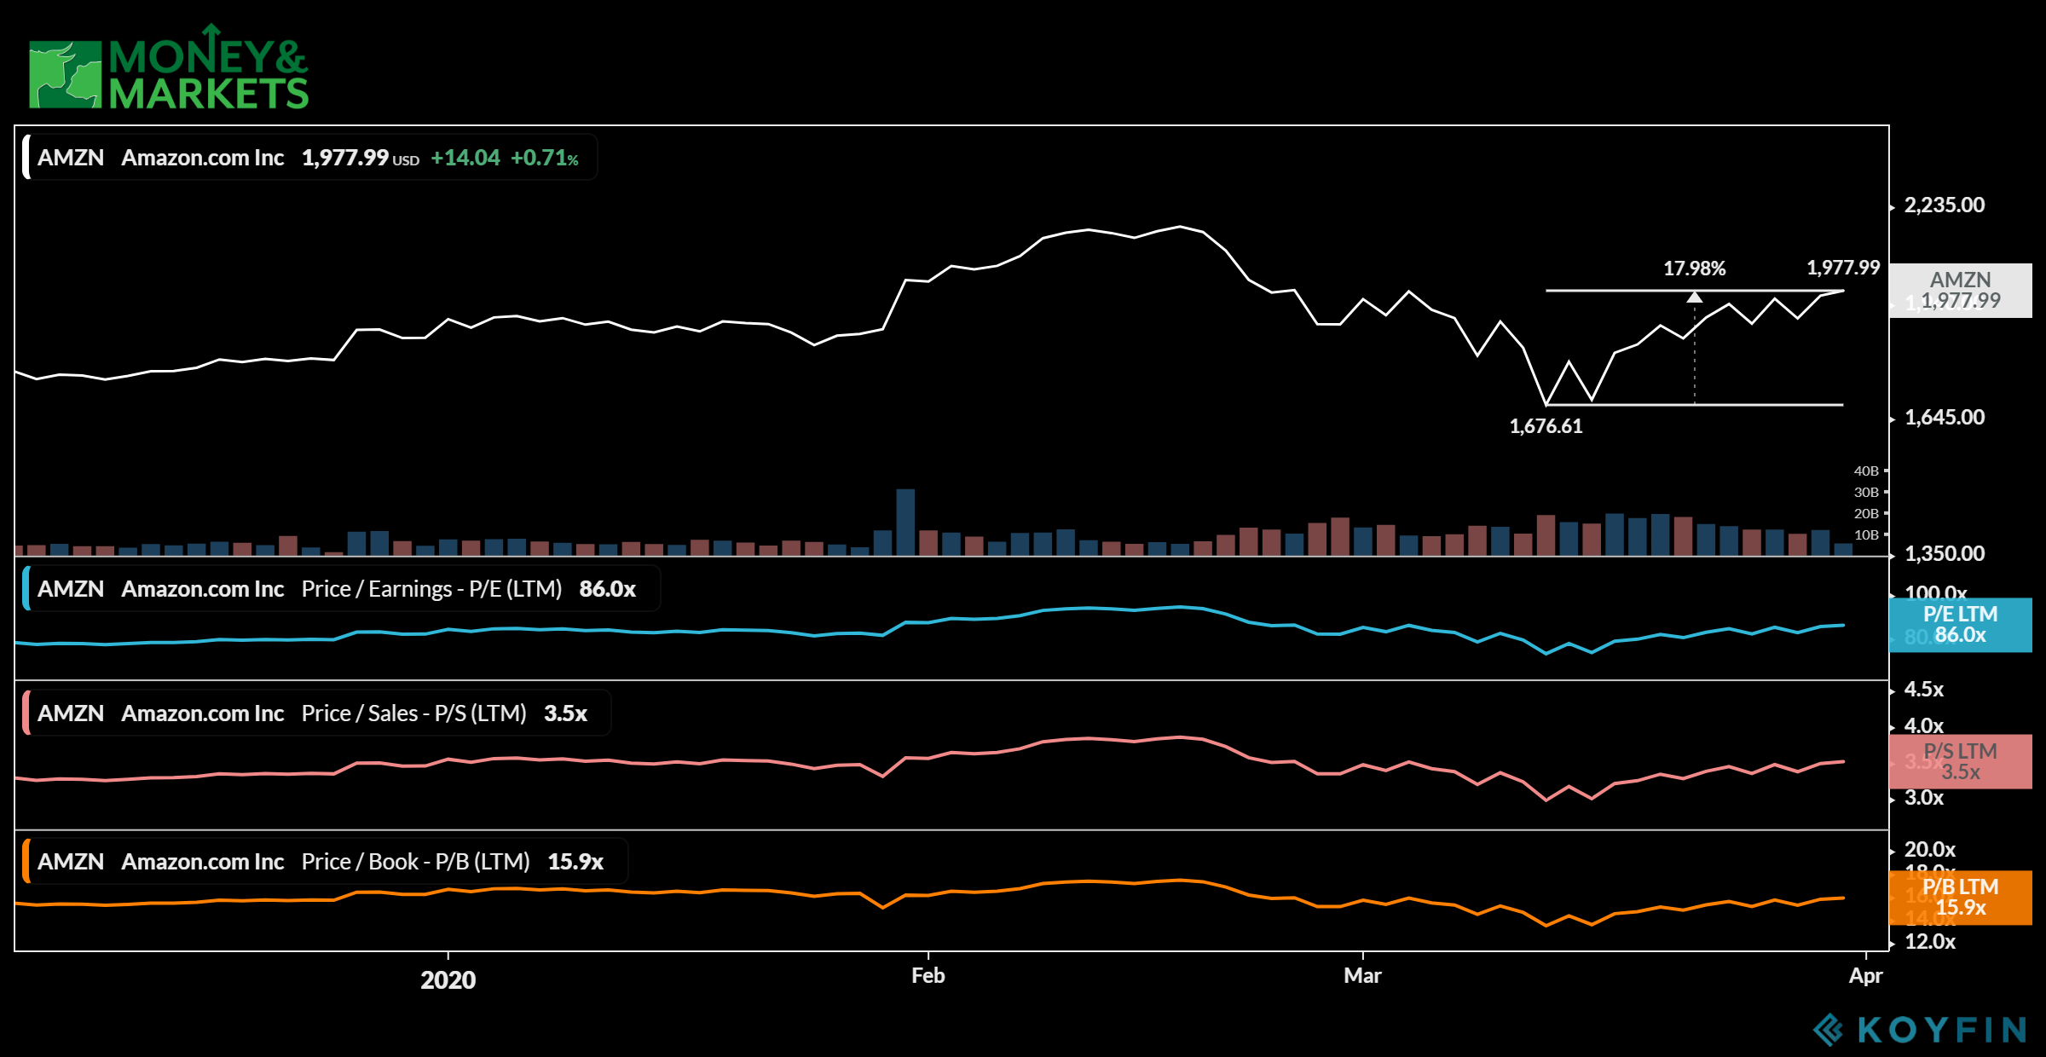Click the tallest volume bar near February
The width and height of the screenshot is (2046, 1057).
tap(905, 523)
